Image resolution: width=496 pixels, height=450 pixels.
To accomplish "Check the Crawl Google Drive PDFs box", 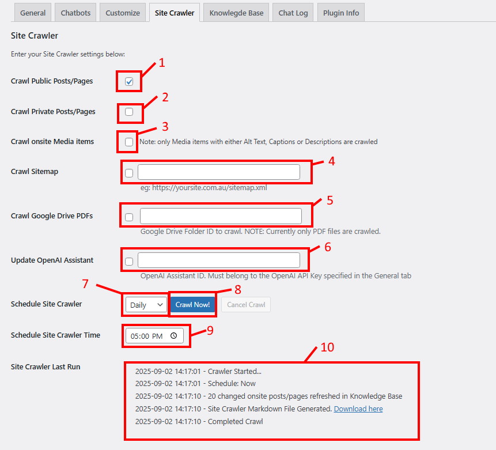I will tap(129, 217).
